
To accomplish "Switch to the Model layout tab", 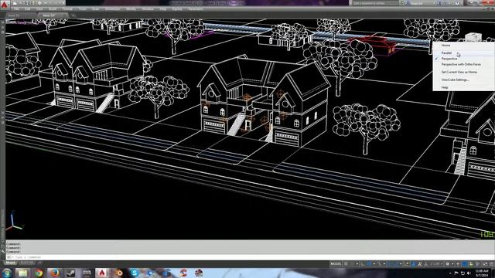I will [x=10, y=263].
